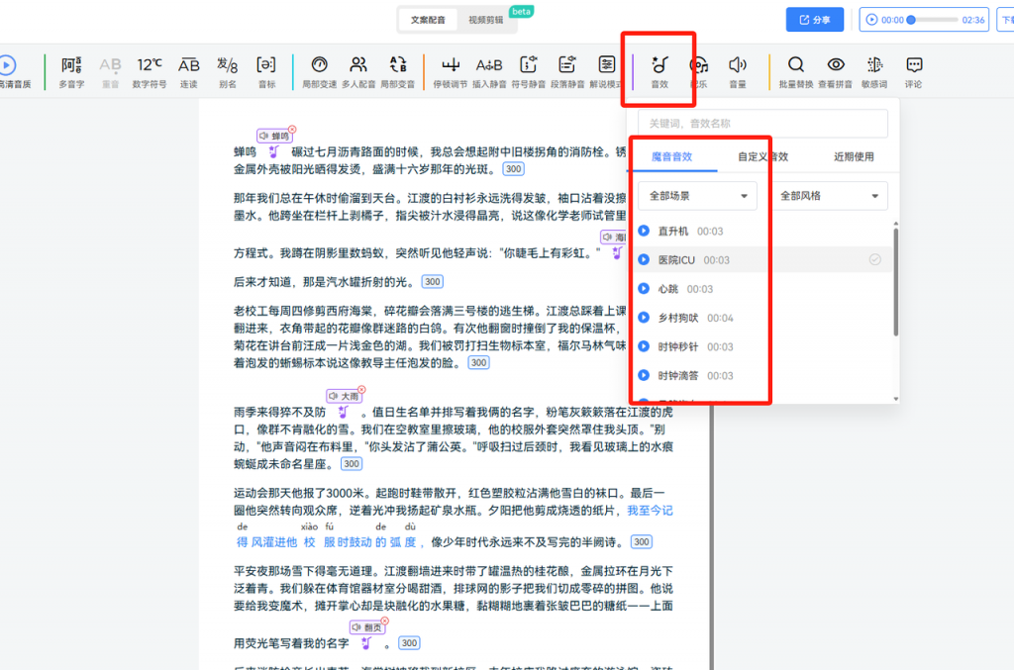Remove the 蝉鸣 sound effect tag

(292, 130)
